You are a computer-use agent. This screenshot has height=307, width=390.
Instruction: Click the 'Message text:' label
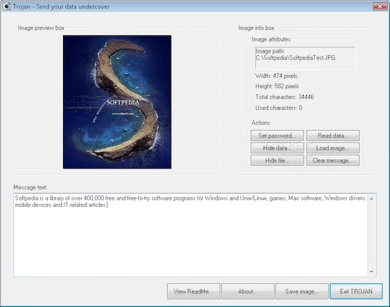[x=31, y=187]
